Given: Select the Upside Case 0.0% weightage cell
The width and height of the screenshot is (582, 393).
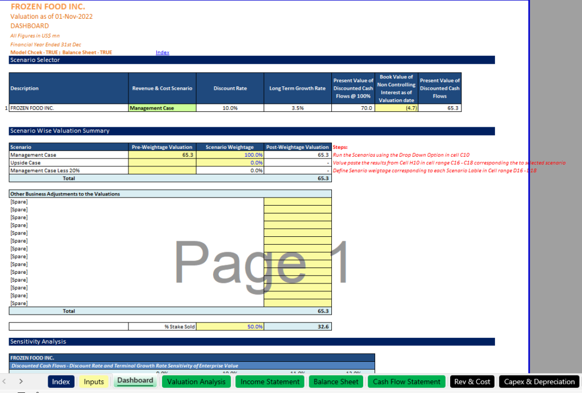Looking at the screenshot, I should [x=230, y=162].
